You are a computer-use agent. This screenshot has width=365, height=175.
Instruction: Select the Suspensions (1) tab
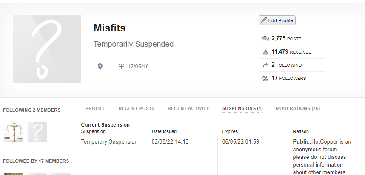click(242, 109)
